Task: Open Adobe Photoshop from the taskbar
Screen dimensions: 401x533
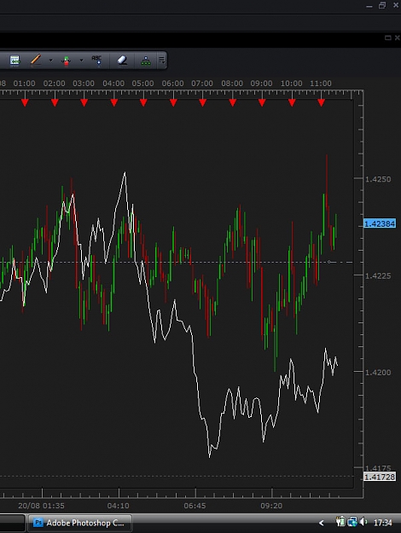Action: point(79,523)
